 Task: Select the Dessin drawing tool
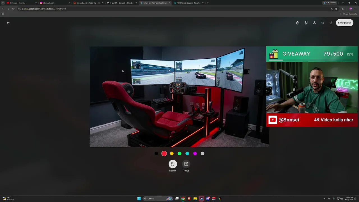pyautogui.click(x=173, y=164)
